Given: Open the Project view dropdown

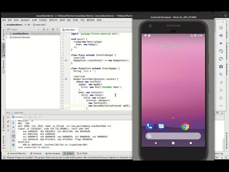Looking at the screenshot, I should [x=38, y=29].
